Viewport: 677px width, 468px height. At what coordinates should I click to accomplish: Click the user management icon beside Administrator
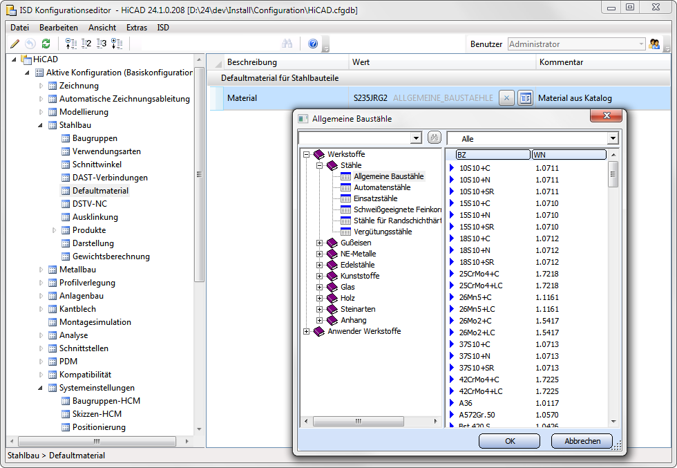tap(654, 44)
